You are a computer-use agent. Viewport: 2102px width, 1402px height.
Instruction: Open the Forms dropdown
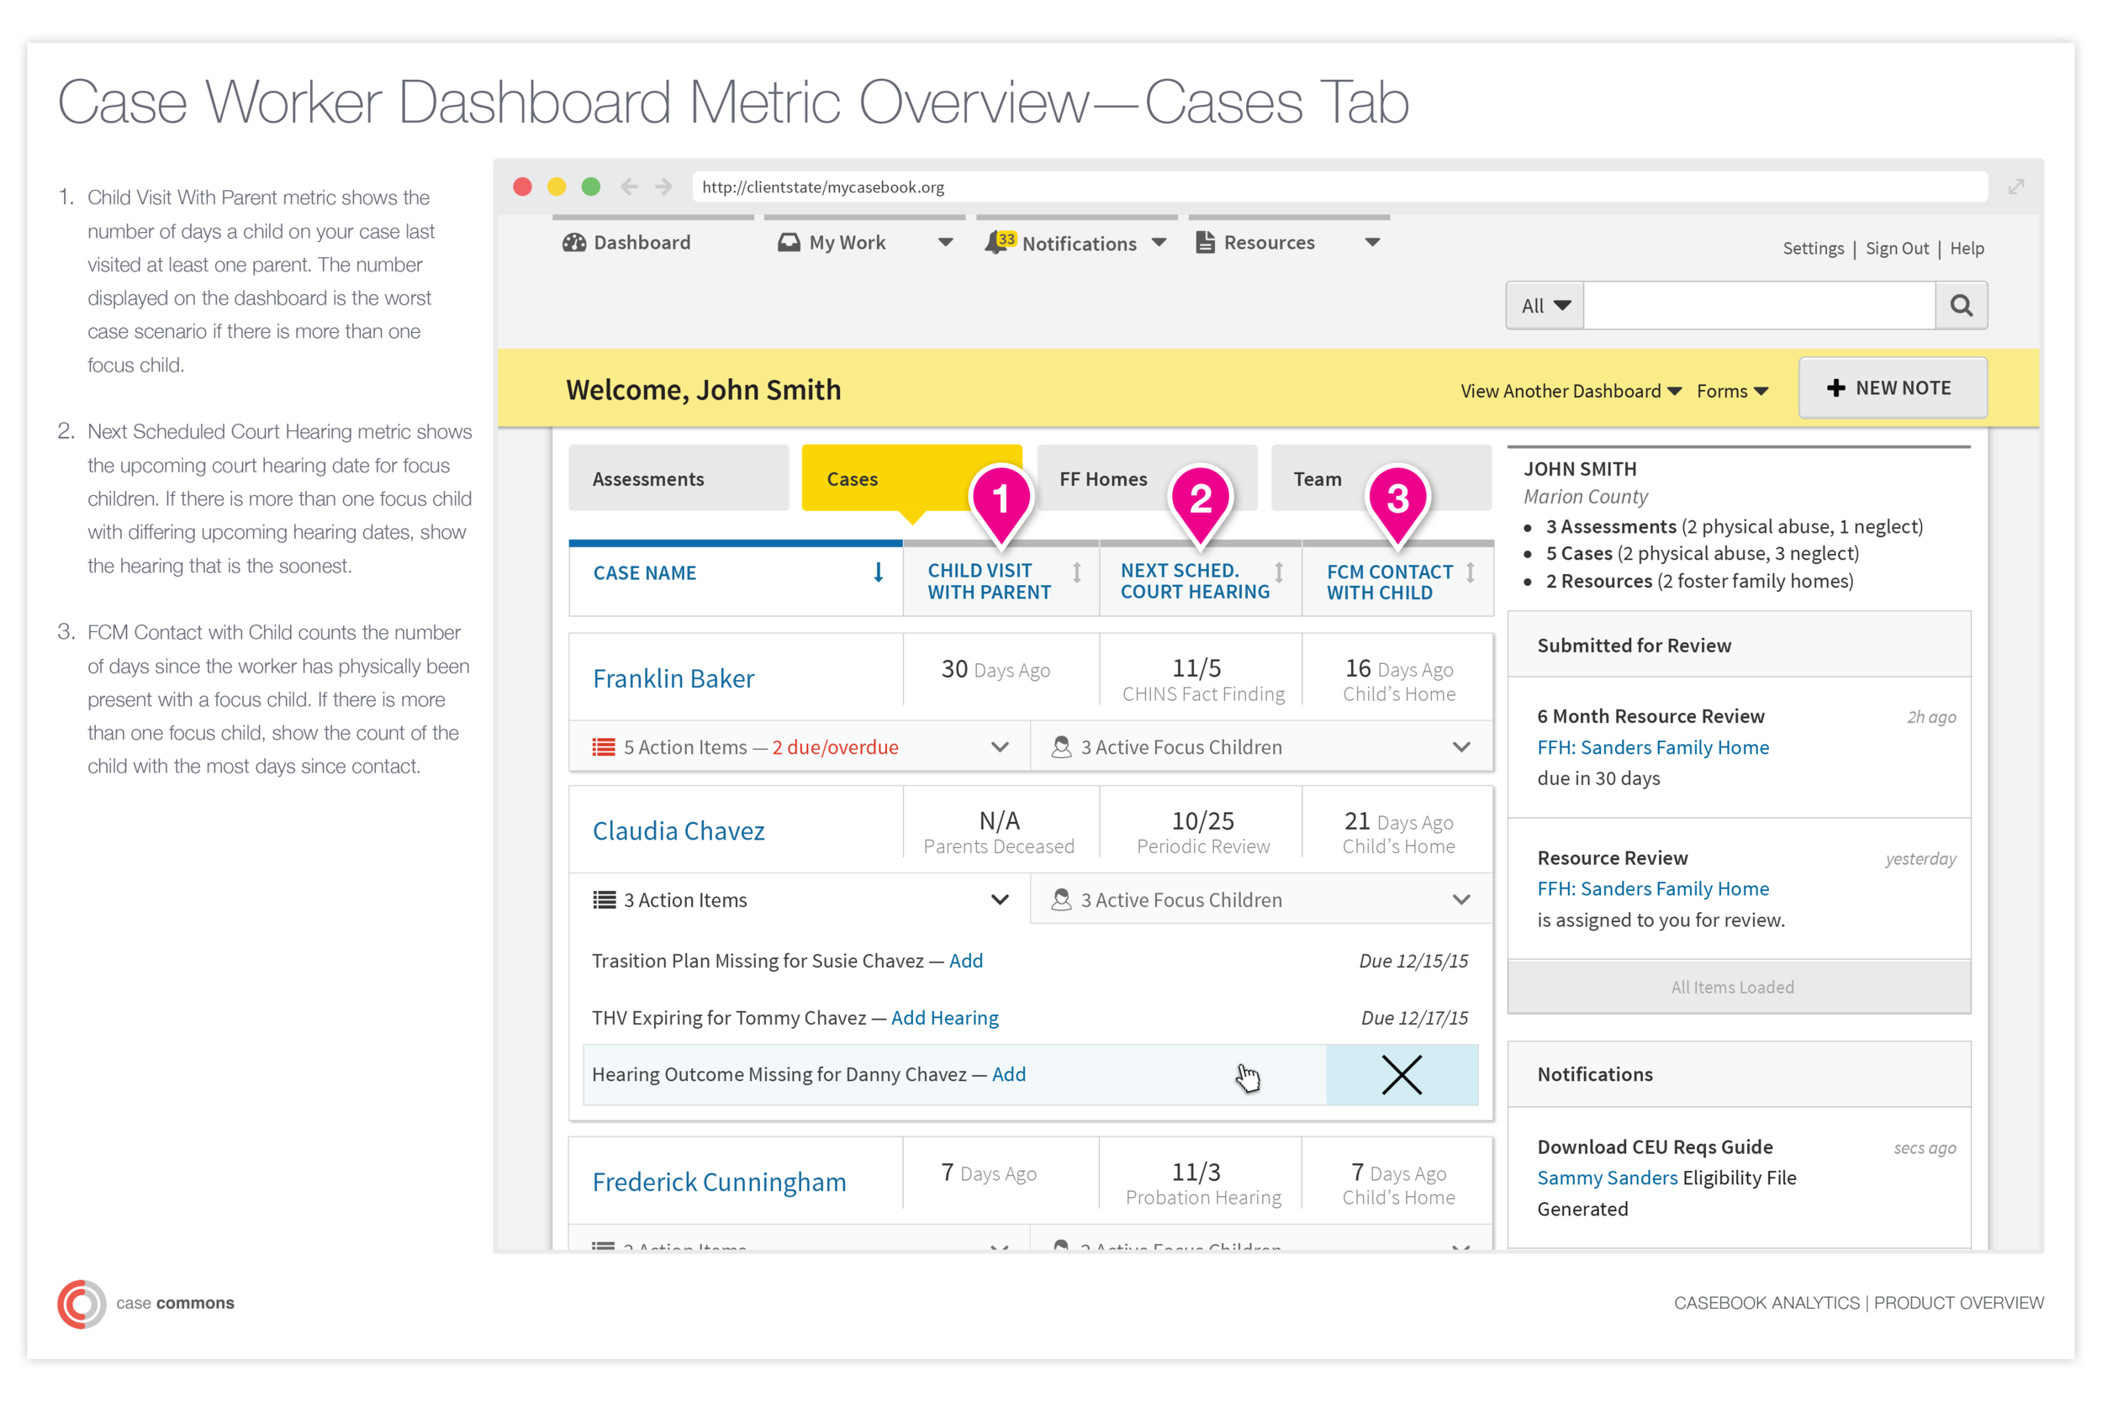pos(1732,392)
